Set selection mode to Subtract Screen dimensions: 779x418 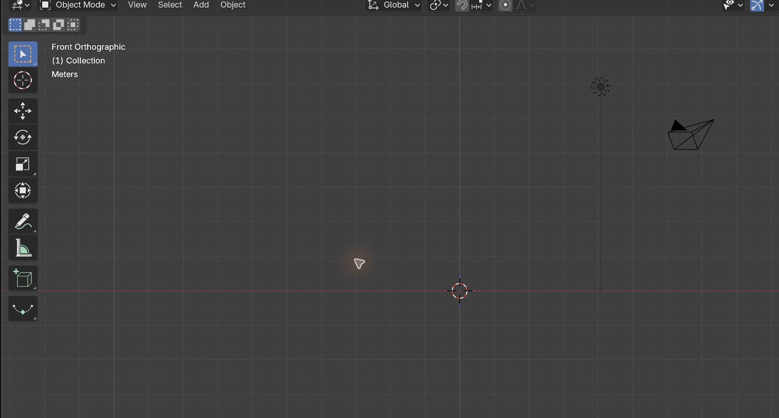point(44,25)
